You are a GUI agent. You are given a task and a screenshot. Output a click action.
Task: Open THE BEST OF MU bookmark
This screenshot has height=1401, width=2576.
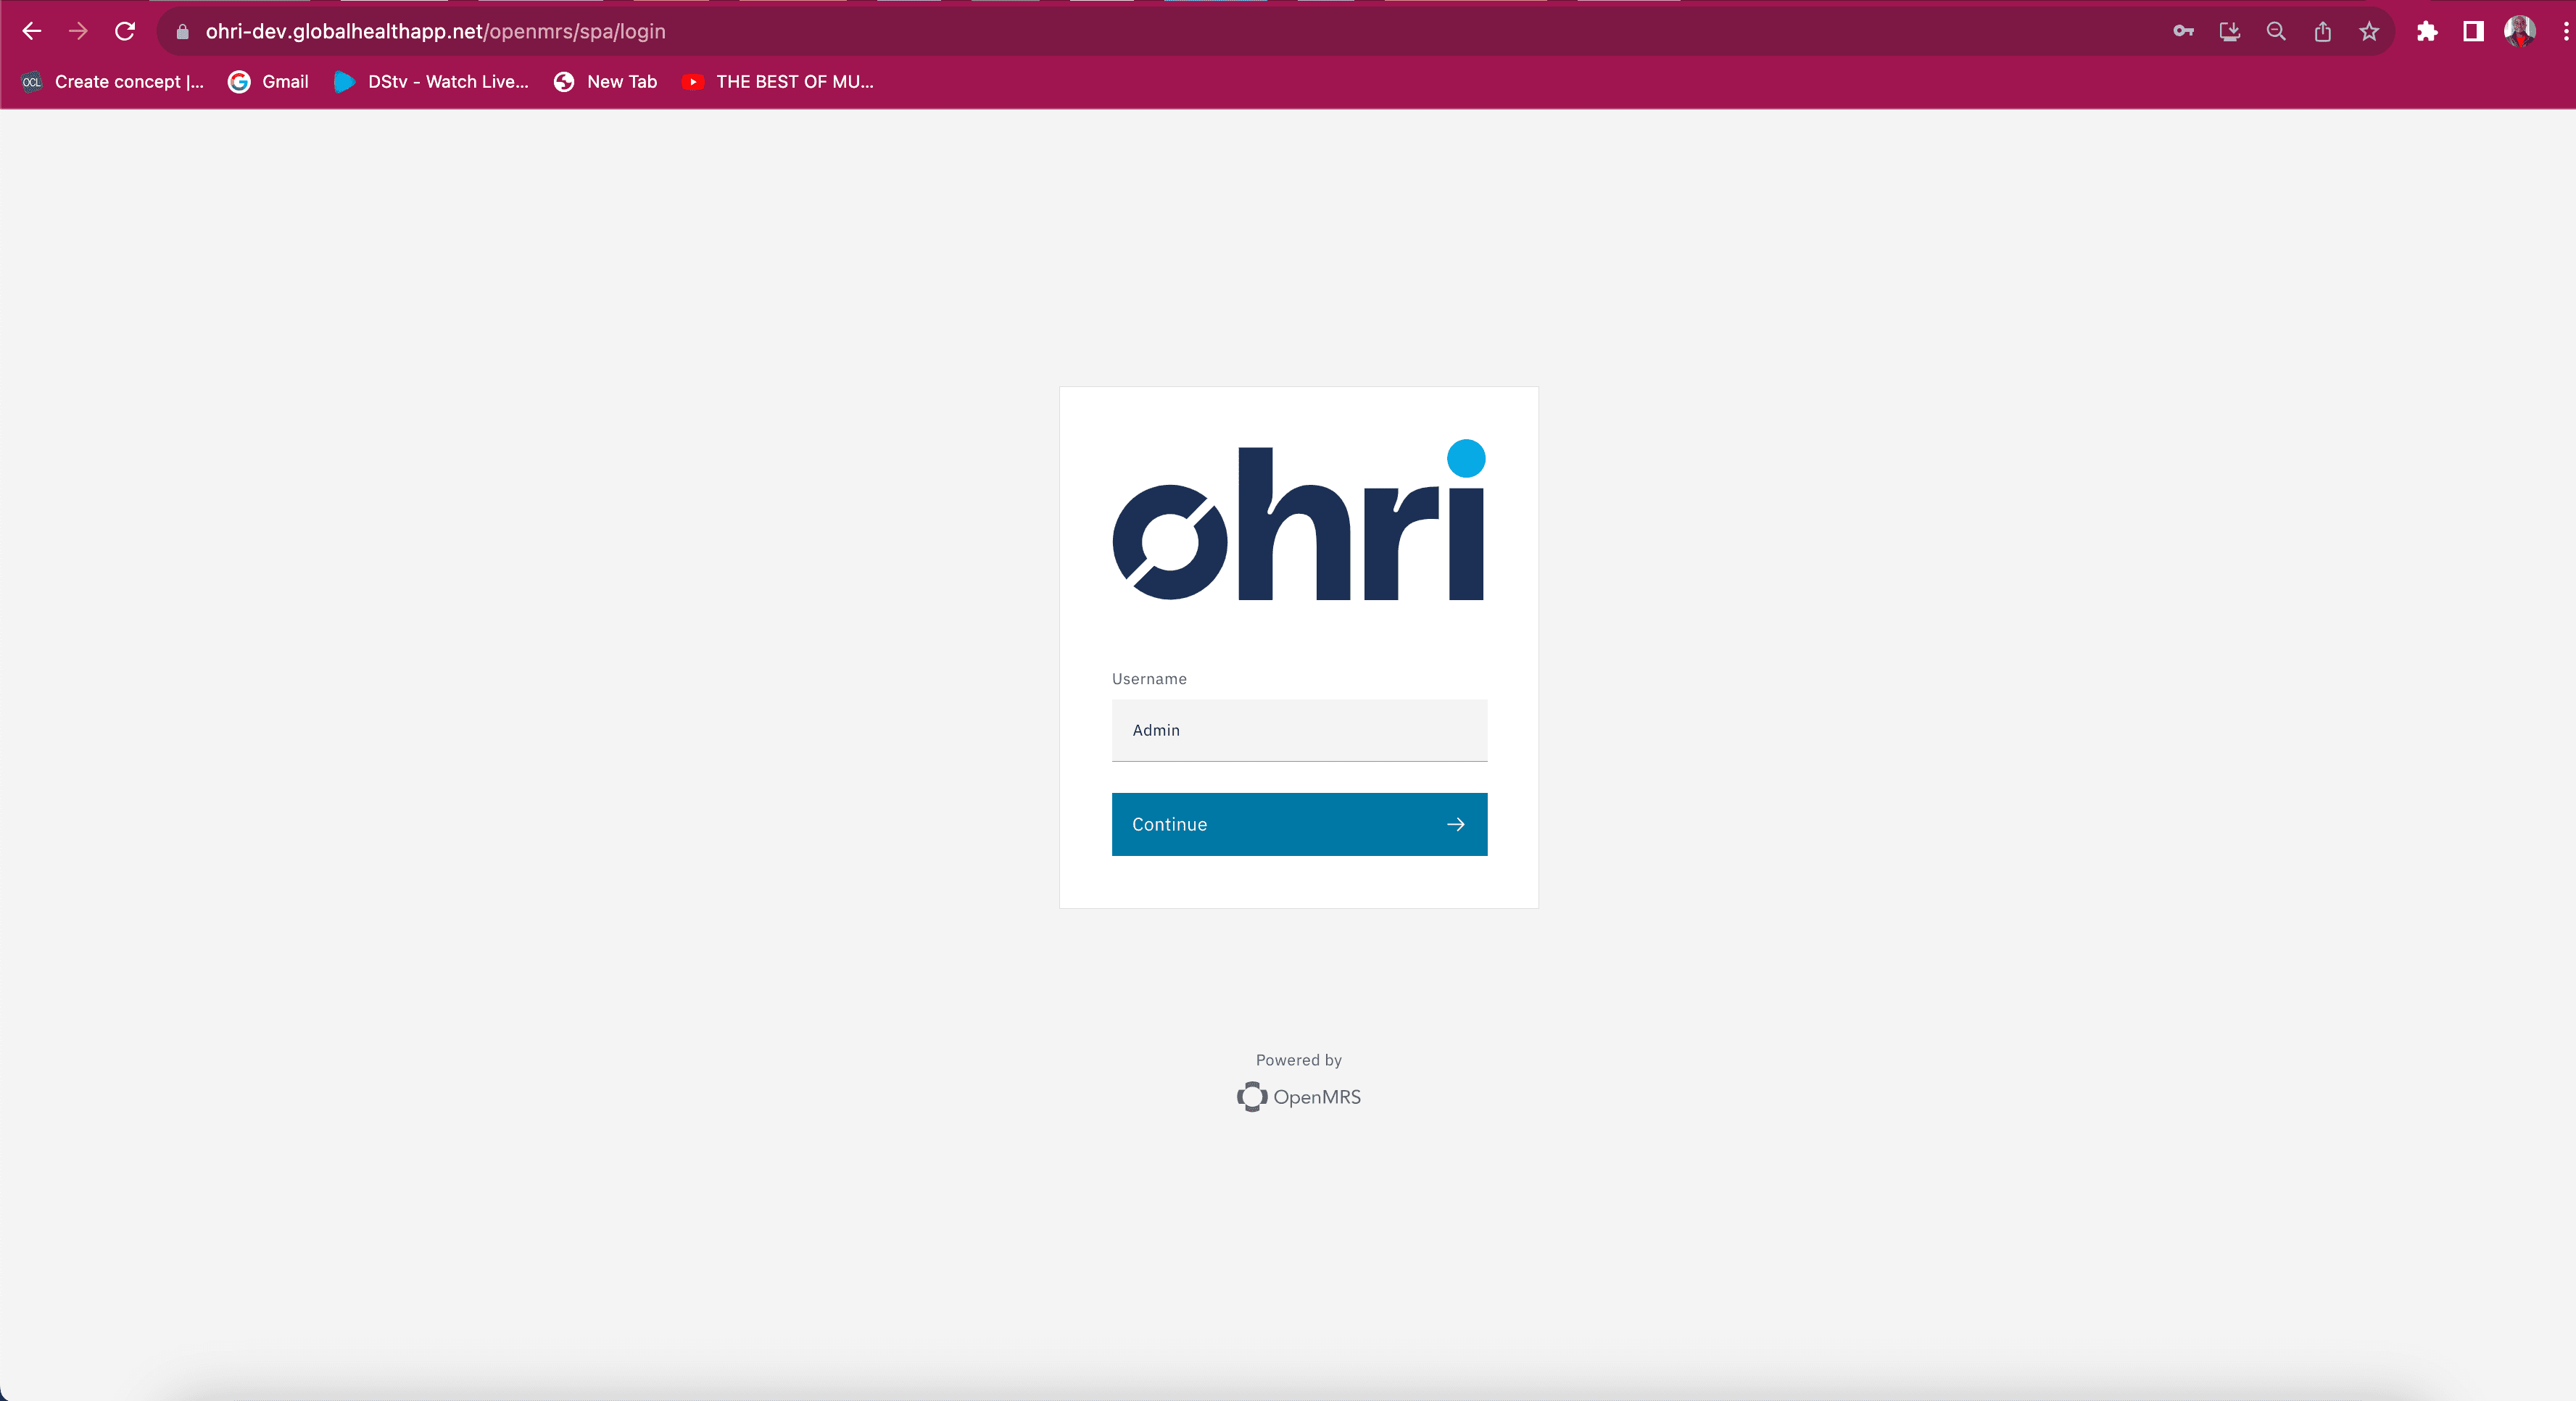pos(777,82)
